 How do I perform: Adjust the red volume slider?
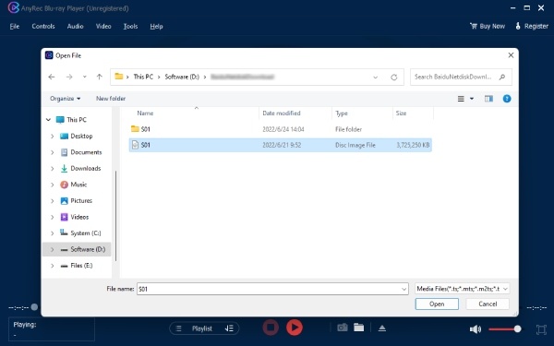(504, 329)
